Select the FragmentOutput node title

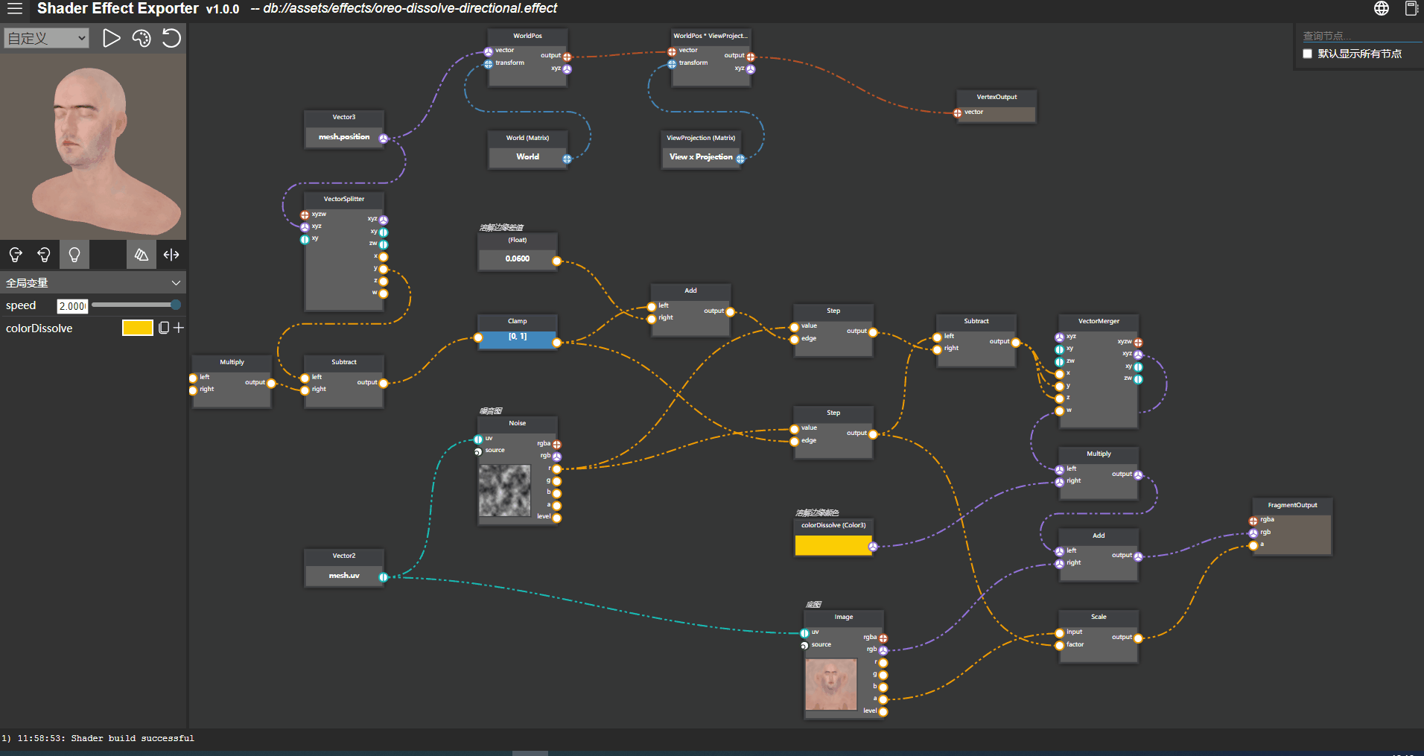point(1292,505)
